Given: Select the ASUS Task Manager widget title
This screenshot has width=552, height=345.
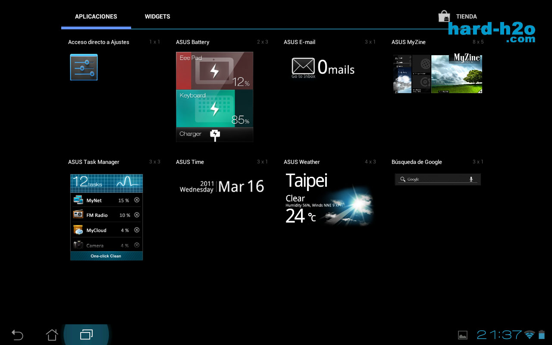Looking at the screenshot, I should [x=94, y=162].
